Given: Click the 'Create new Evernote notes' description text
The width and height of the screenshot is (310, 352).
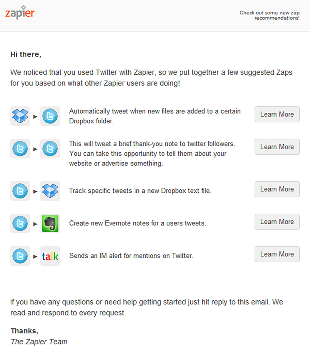Looking at the screenshot, I should tap(138, 223).
